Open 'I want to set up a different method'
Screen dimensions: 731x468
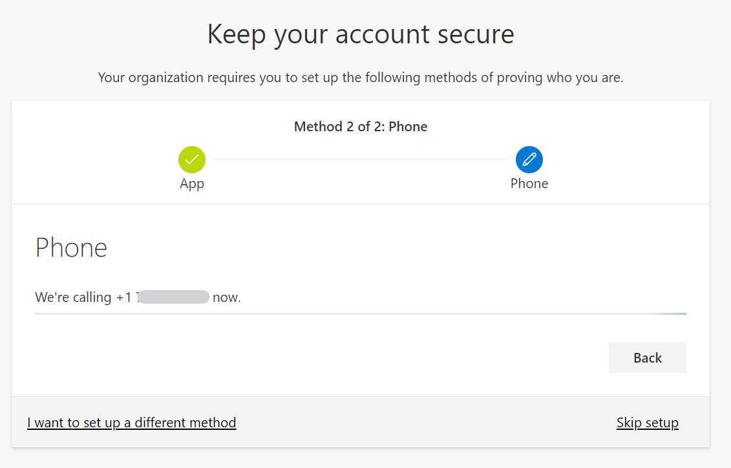tap(132, 423)
